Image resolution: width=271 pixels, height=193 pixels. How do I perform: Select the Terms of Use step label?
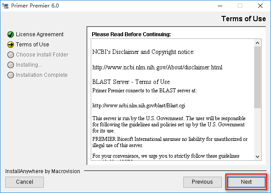[32, 45]
